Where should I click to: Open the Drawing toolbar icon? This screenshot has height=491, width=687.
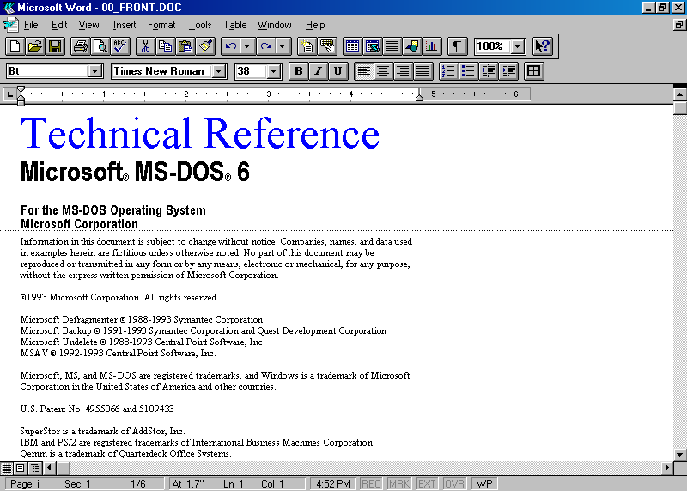click(412, 46)
